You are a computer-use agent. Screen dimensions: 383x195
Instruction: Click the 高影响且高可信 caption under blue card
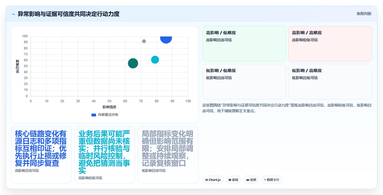27,171
